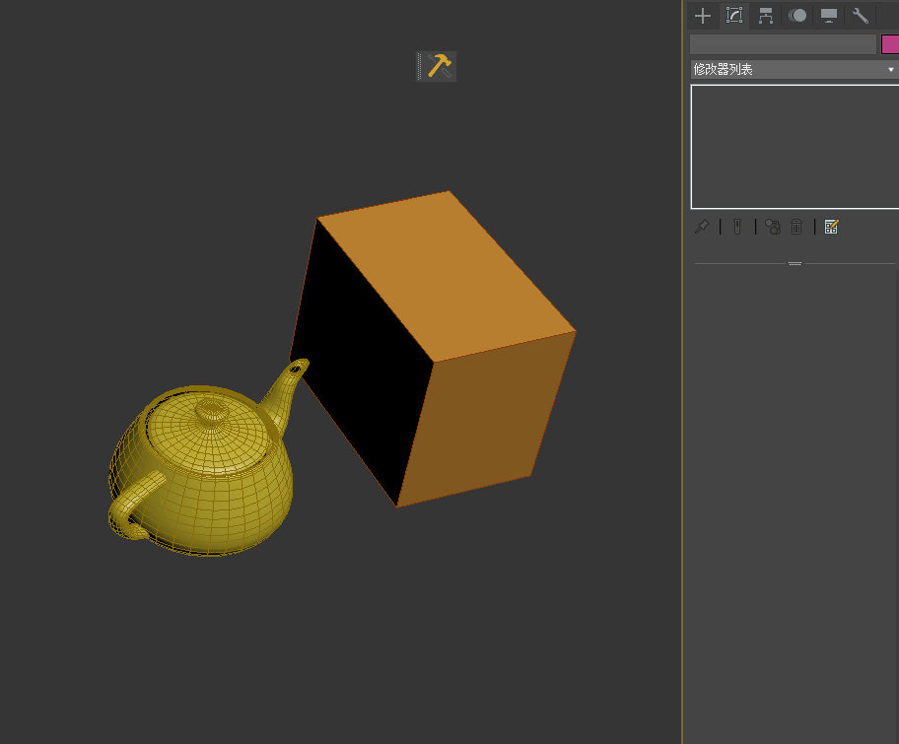
Task: Open the Create panel tab
Action: click(702, 16)
